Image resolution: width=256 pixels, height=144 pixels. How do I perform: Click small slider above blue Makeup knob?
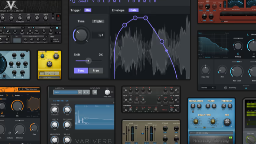(x=238, y=38)
